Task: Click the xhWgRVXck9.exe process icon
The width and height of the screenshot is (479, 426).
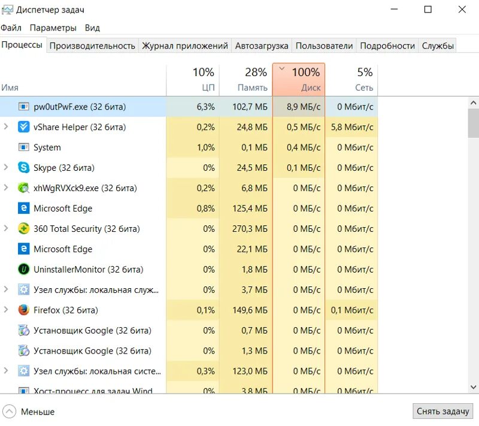Action: pos(24,188)
